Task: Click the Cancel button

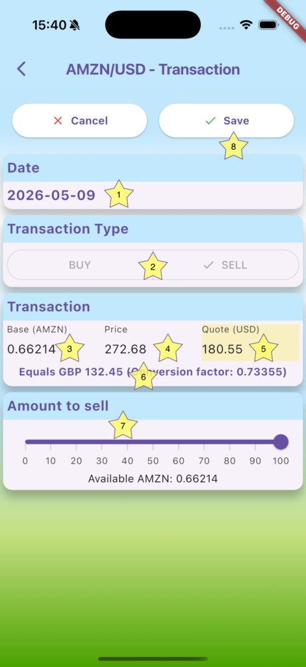Action: pyautogui.click(x=79, y=121)
